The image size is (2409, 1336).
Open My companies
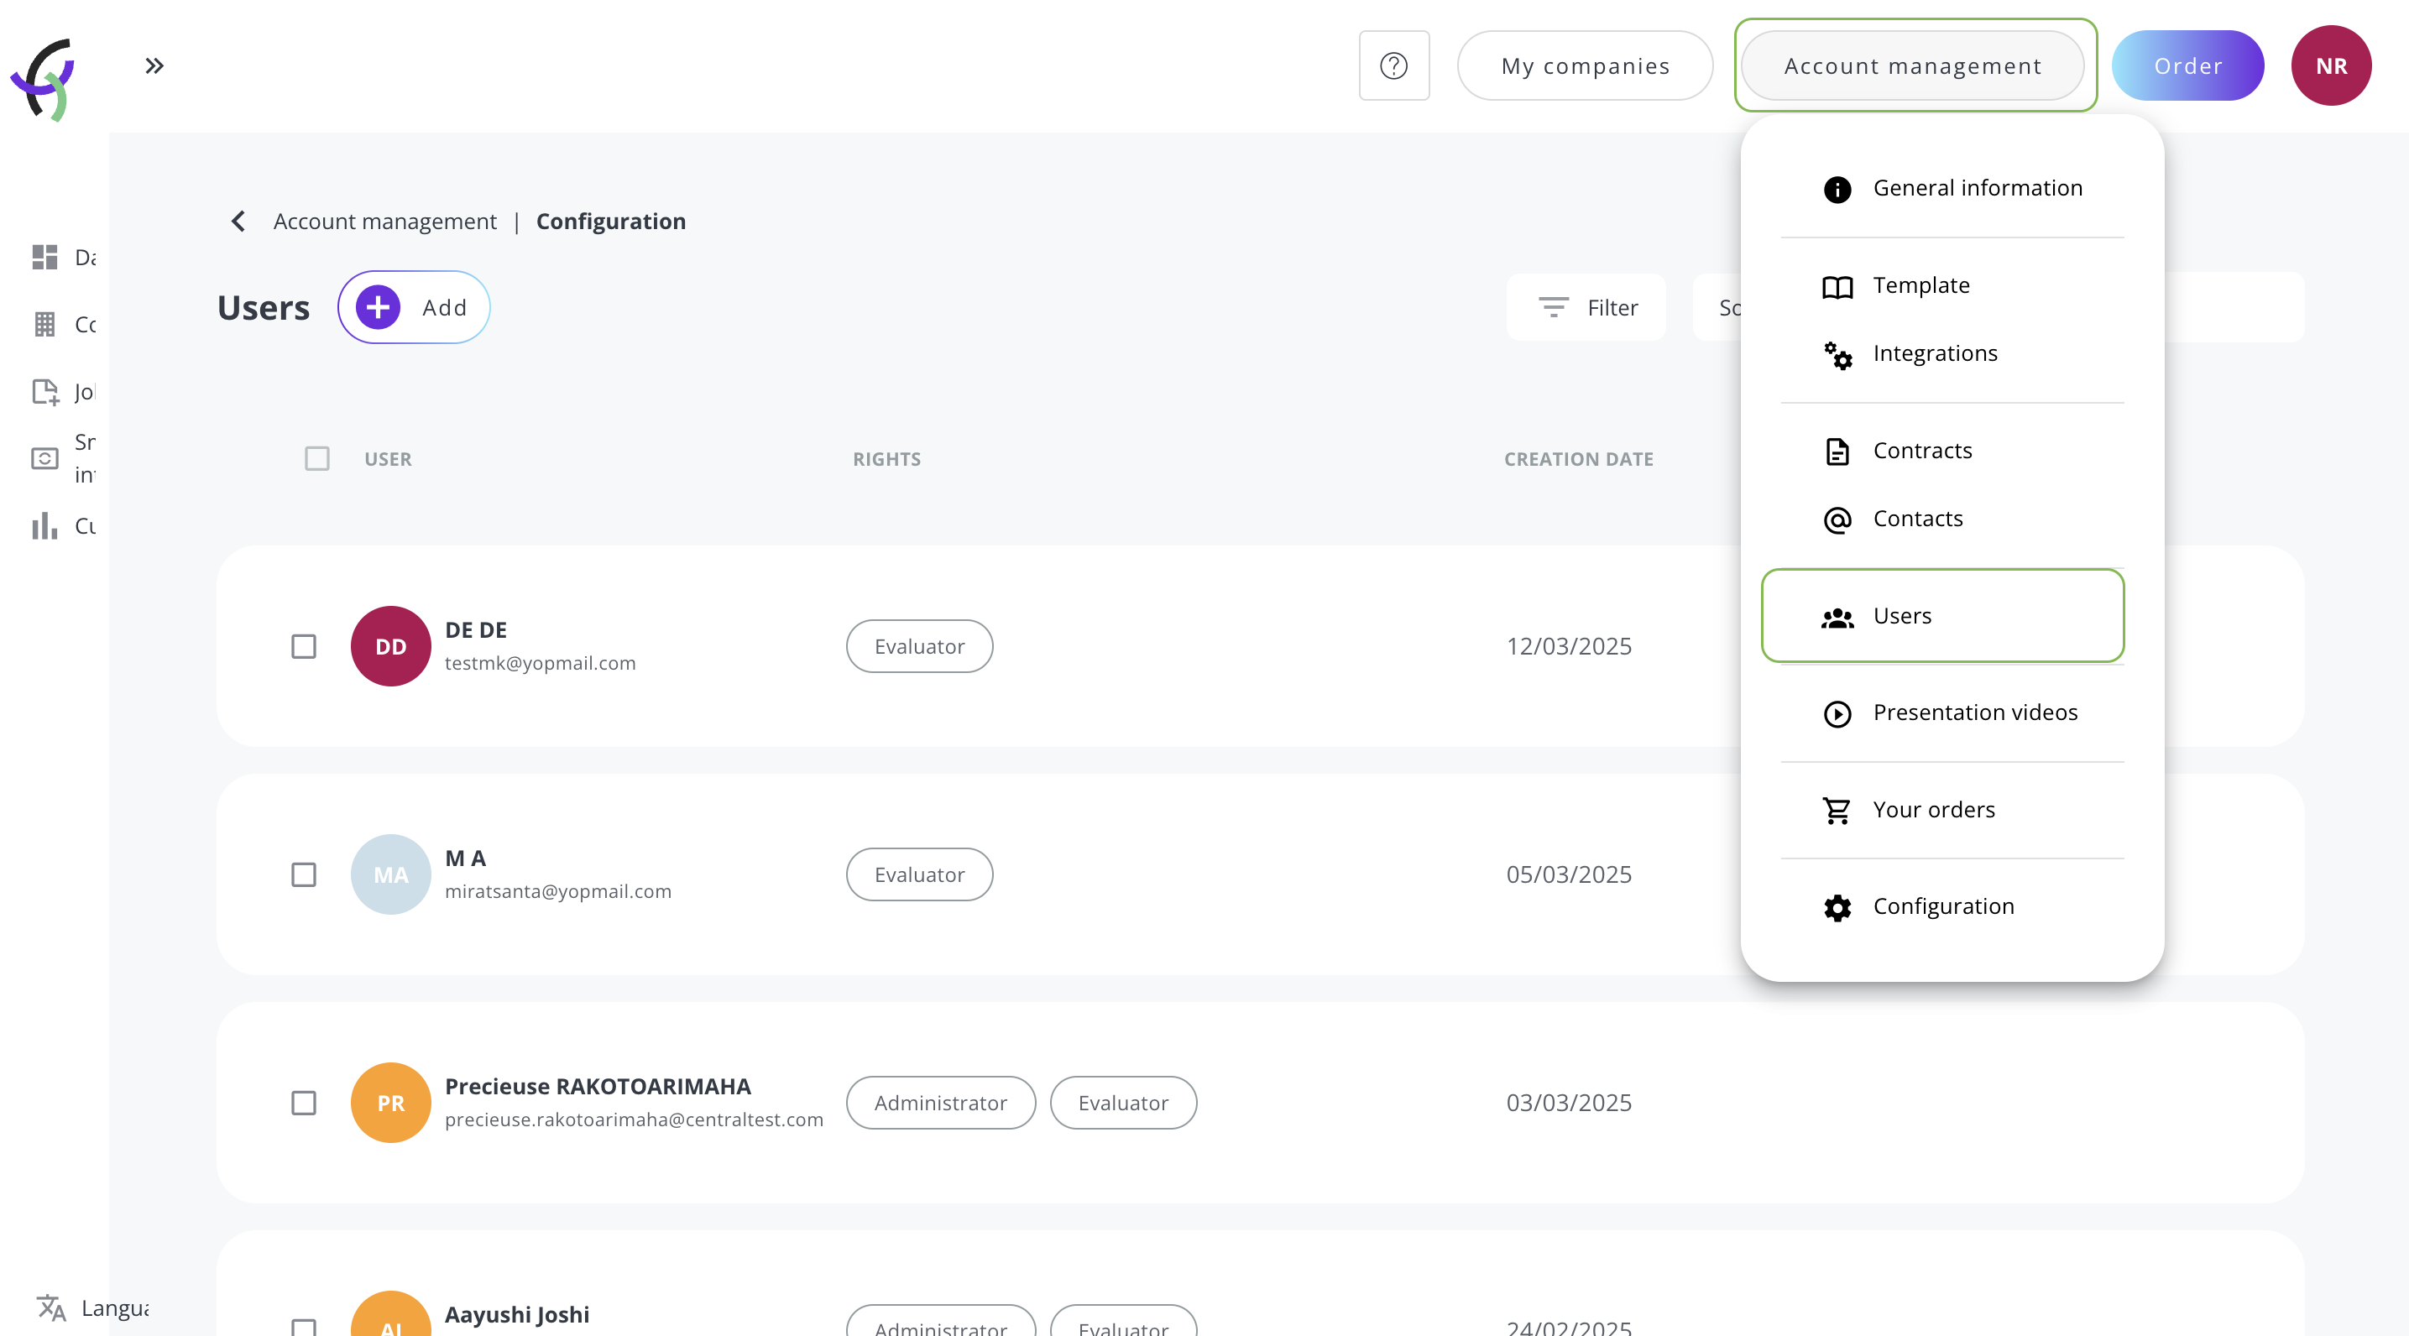[x=1584, y=65]
